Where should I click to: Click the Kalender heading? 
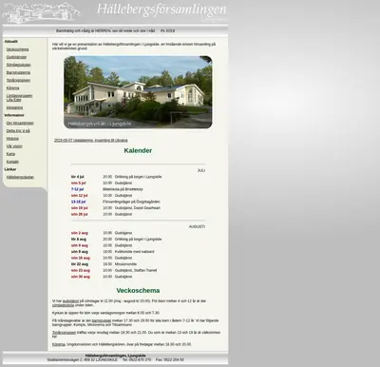138,150
